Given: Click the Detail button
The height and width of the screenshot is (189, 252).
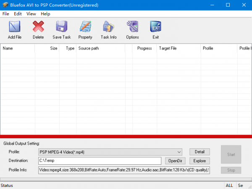Looking at the screenshot, I should pyautogui.click(x=199, y=152).
